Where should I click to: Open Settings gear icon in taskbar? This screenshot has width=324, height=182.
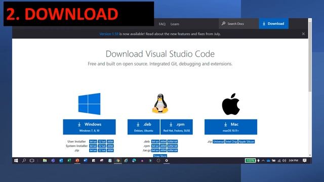point(167,161)
